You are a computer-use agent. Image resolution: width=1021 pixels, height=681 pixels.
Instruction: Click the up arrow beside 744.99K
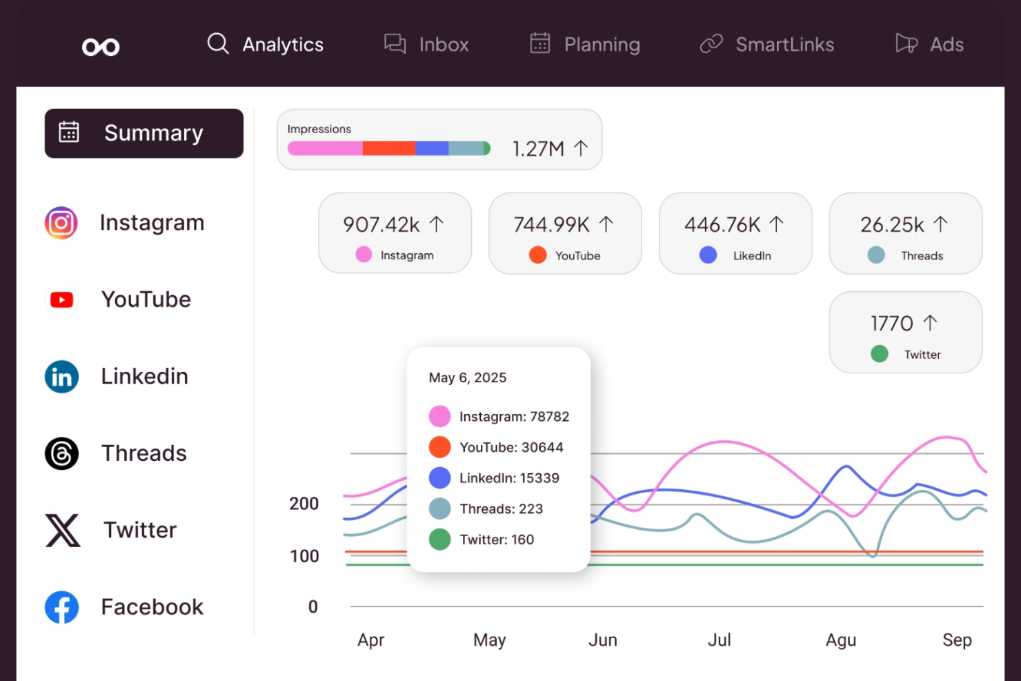(x=606, y=224)
